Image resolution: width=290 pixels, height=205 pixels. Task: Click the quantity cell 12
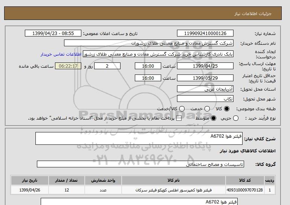pos(67,190)
